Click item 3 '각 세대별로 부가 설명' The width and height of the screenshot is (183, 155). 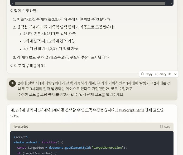coord(63,57)
